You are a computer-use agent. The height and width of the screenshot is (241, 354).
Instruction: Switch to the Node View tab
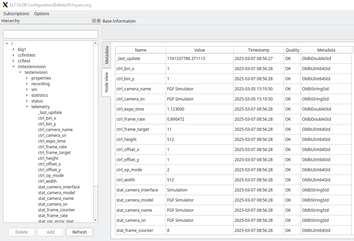[106, 83]
